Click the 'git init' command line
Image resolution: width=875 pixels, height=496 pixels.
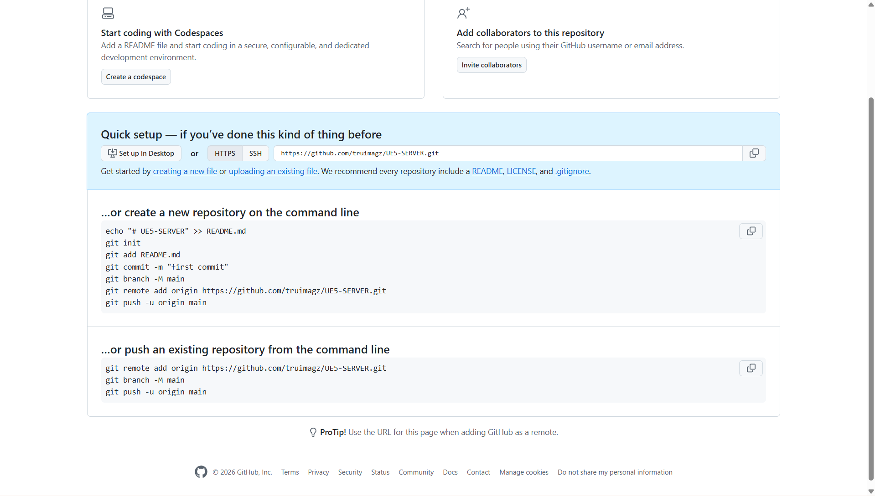coord(123,243)
